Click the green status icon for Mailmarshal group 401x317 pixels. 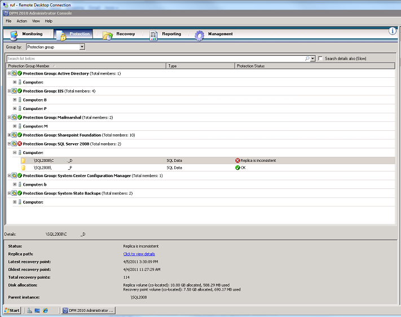20,117
